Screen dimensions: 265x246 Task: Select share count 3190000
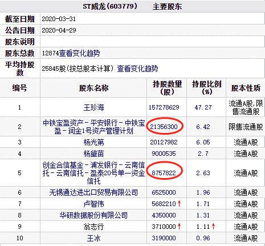tap(164, 238)
